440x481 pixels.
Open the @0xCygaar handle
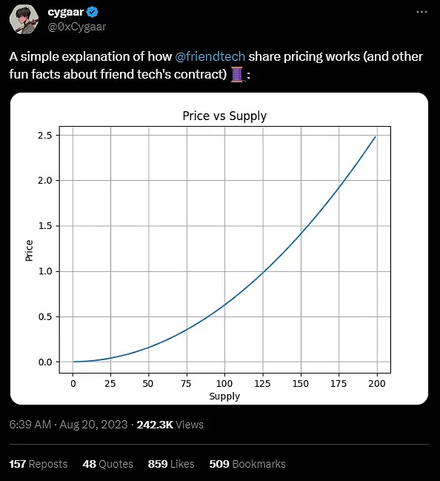(x=76, y=27)
